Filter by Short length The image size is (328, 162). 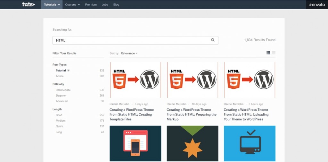(x=59, y=115)
